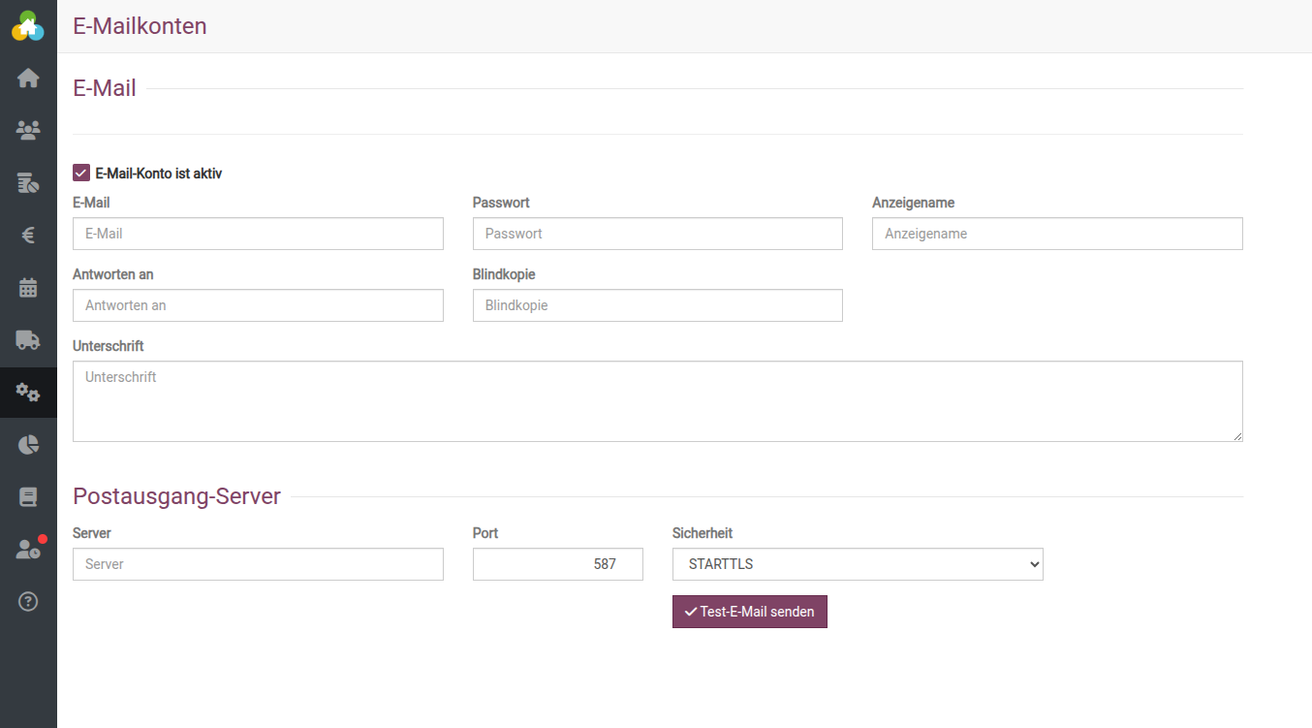Open the users group icon in sidebar

click(28, 130)
